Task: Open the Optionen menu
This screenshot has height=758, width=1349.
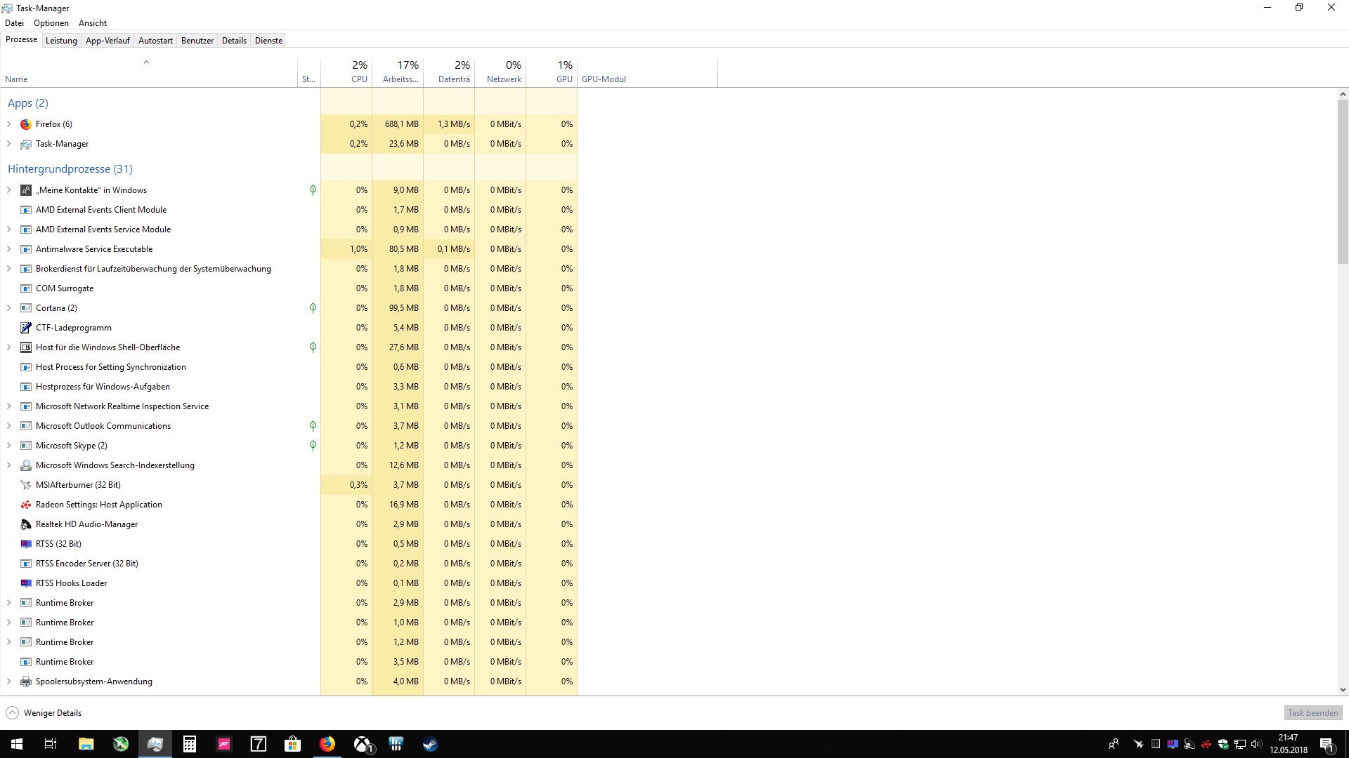Action: click(51, 23)
